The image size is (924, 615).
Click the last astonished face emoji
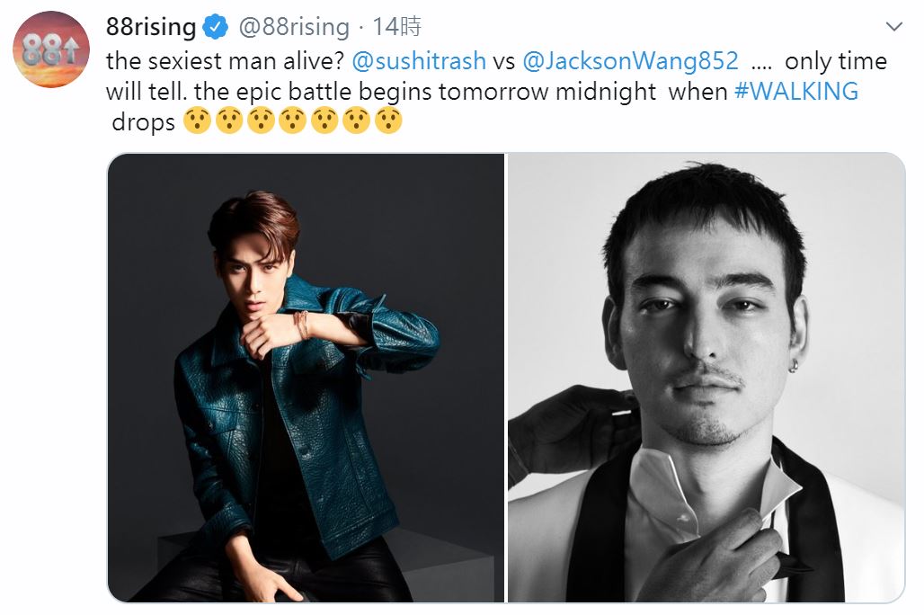click(x=388, y=121)
